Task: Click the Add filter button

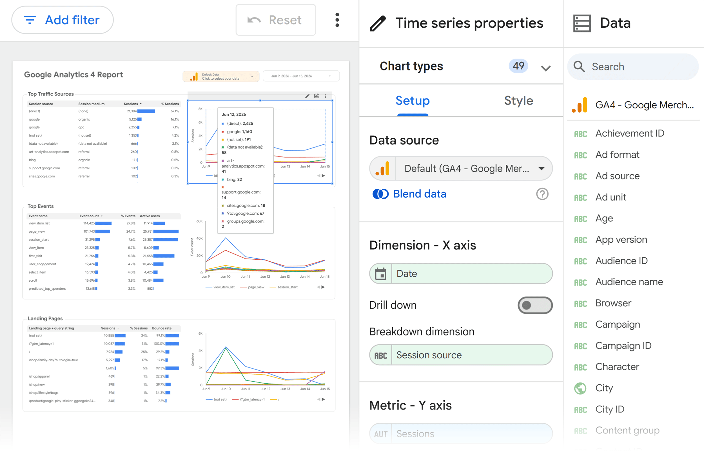Action: pyautogui.click(x=63, y=20)
